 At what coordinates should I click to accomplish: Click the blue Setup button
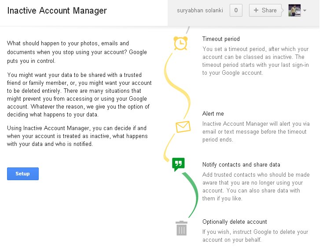(x=23, y=174)
